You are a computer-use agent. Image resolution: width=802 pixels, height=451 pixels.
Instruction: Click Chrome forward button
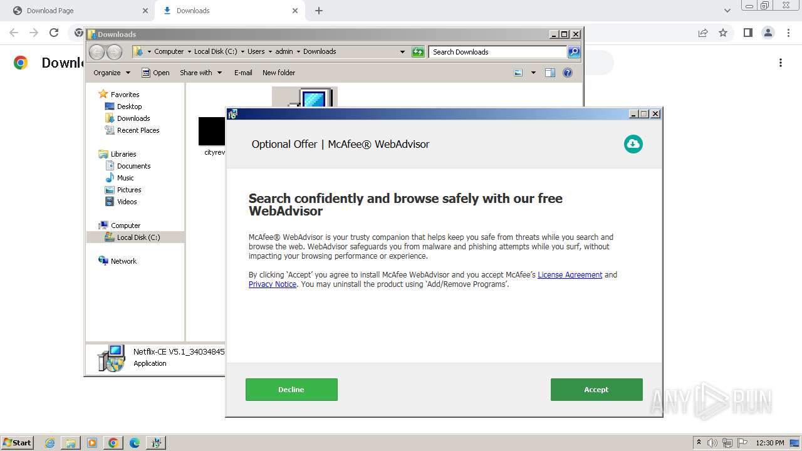pos(34,33)
